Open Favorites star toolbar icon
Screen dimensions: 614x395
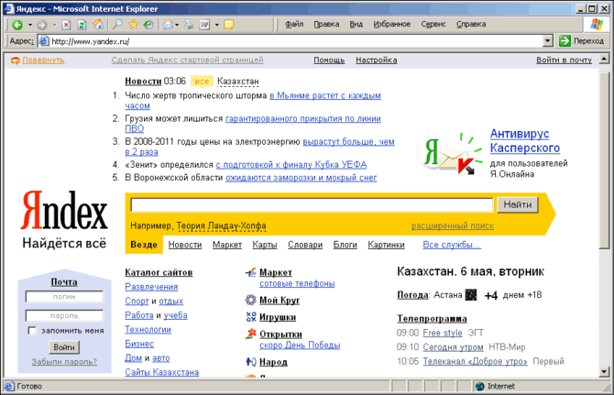pos(133,25)
